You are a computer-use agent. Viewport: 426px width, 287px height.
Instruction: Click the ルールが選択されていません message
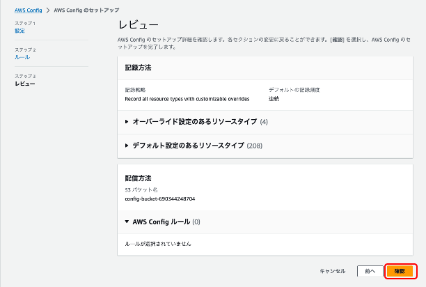coord(158,244)
